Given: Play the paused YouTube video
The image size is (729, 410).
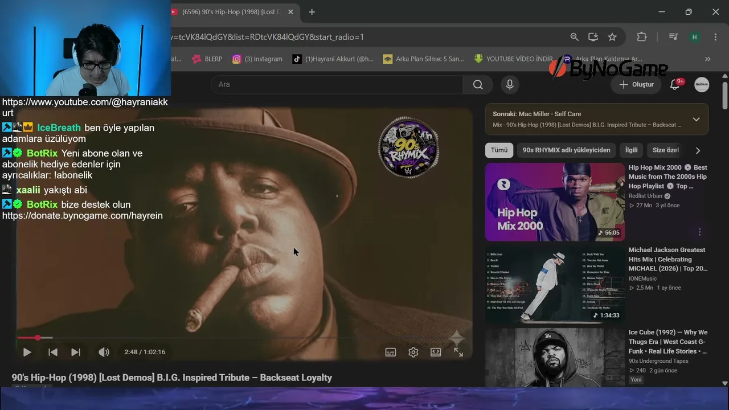Looking at the screenshot, I should pos(27,352).
